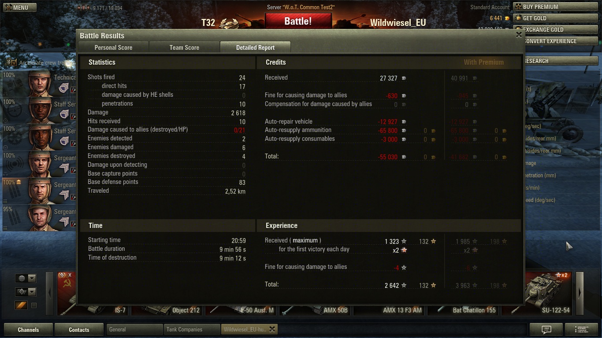The height and width of the screenshot is (338, 602).
Task: Toggle the Accelerate crew training checkbox
Action: pyautogui.click(x=15, y=62)
